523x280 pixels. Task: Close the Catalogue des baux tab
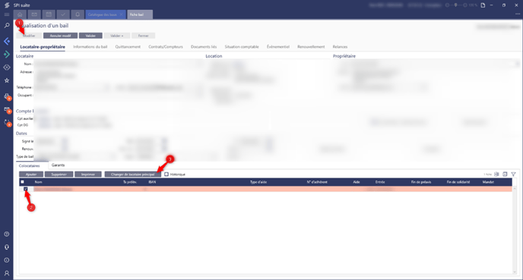click(121, 14)
